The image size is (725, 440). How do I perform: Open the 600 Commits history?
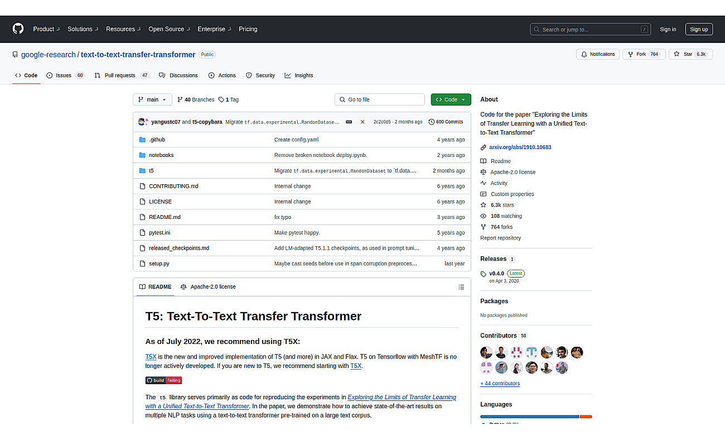coord(446,122)
